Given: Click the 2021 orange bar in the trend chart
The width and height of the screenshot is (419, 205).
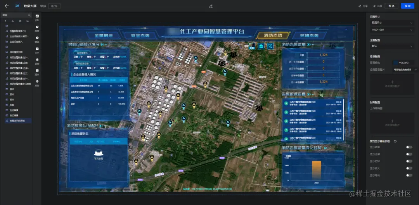Looking at the screenshot, I should tap(317, 170).
